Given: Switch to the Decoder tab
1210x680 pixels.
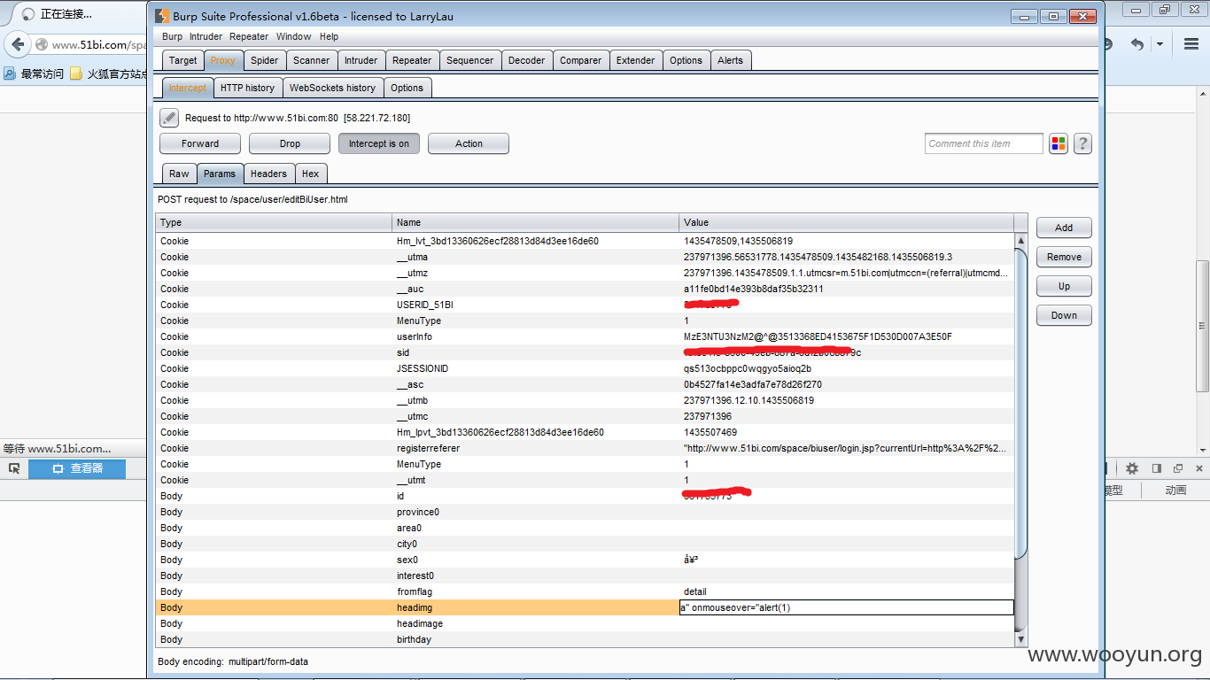Looking at the screenshot, I should tap(527, 60).
